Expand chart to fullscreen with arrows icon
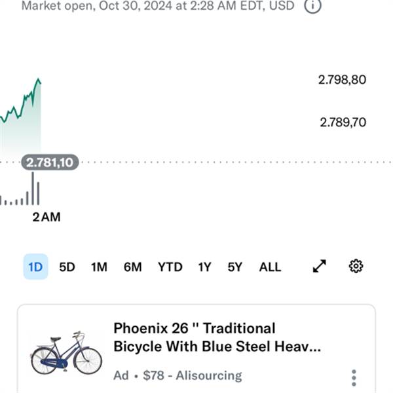Image resolution: width=393 pixels, height=393 pixels. coord(320,266)
